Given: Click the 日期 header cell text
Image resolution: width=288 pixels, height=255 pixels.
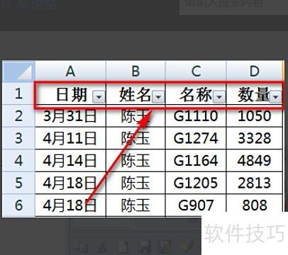Looking at the screenshot, I should [x=72, y=95].
